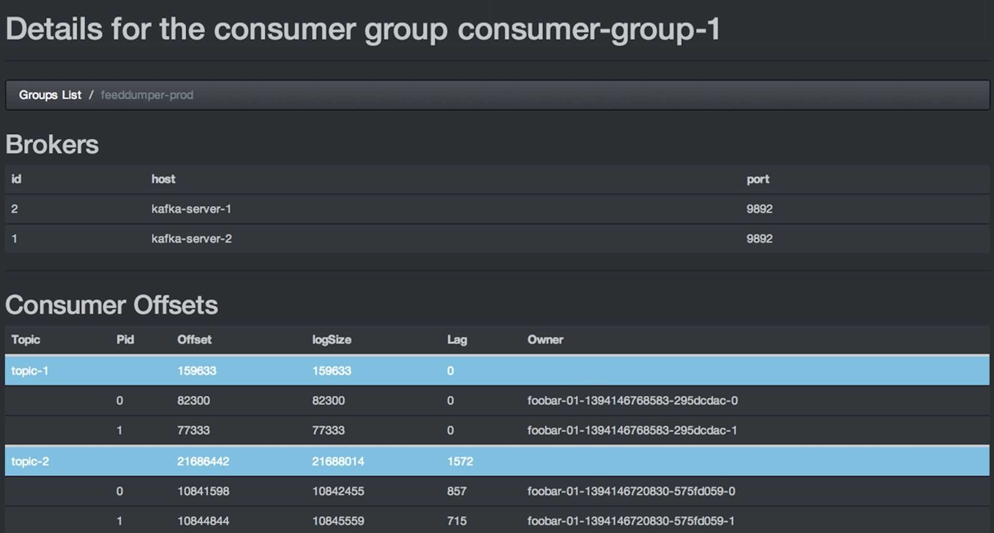Click owner foobar-01-1394146720830-575fd059-1

631,521
